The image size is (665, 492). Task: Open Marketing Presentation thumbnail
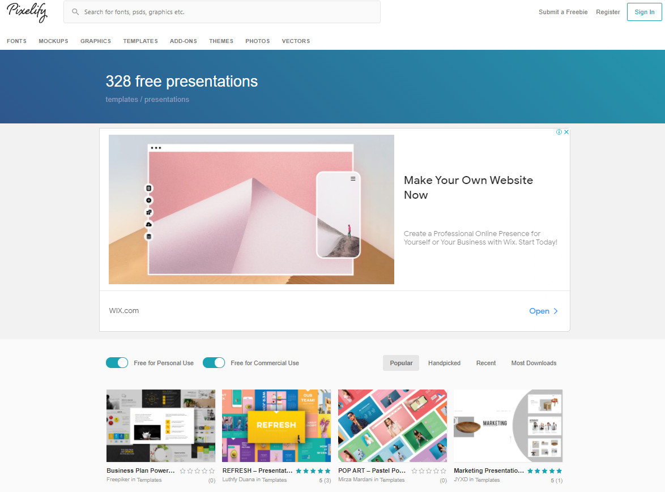[508, 425]
